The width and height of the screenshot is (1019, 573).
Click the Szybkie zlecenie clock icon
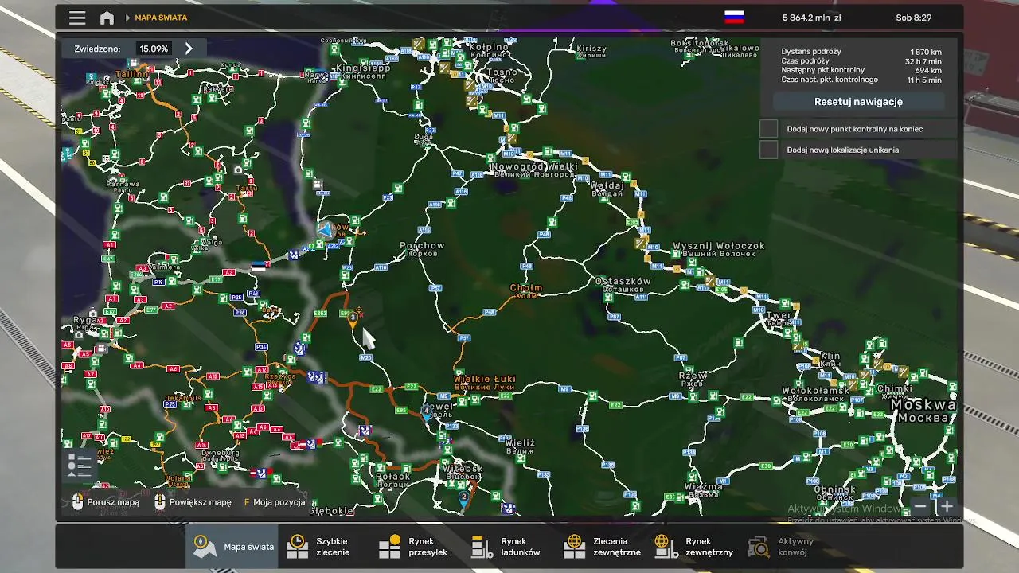[x=297, y=547]
